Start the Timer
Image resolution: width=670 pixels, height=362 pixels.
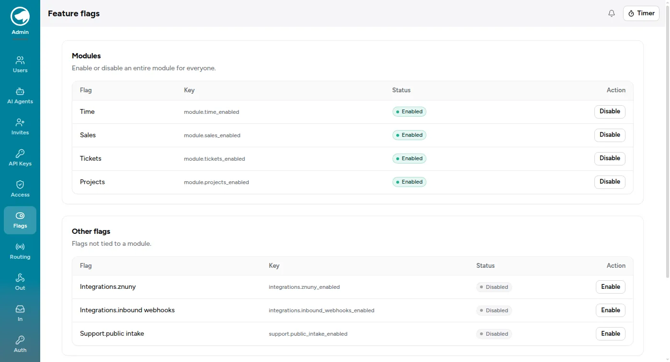pos(641,13)
